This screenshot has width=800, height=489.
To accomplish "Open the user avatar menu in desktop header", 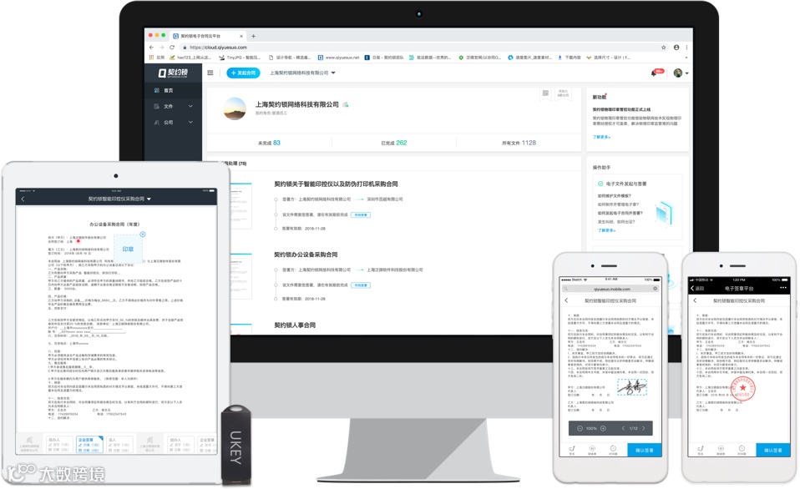I will click(681, 73).
